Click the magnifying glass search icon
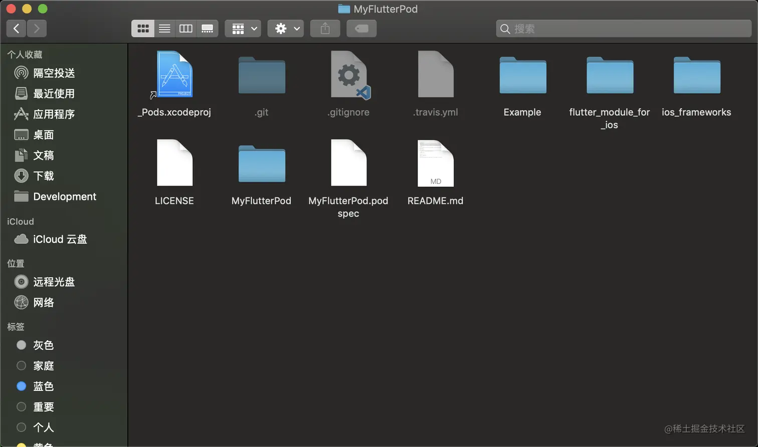The width and height of the screenshot is (758, 447). point(505,29)
